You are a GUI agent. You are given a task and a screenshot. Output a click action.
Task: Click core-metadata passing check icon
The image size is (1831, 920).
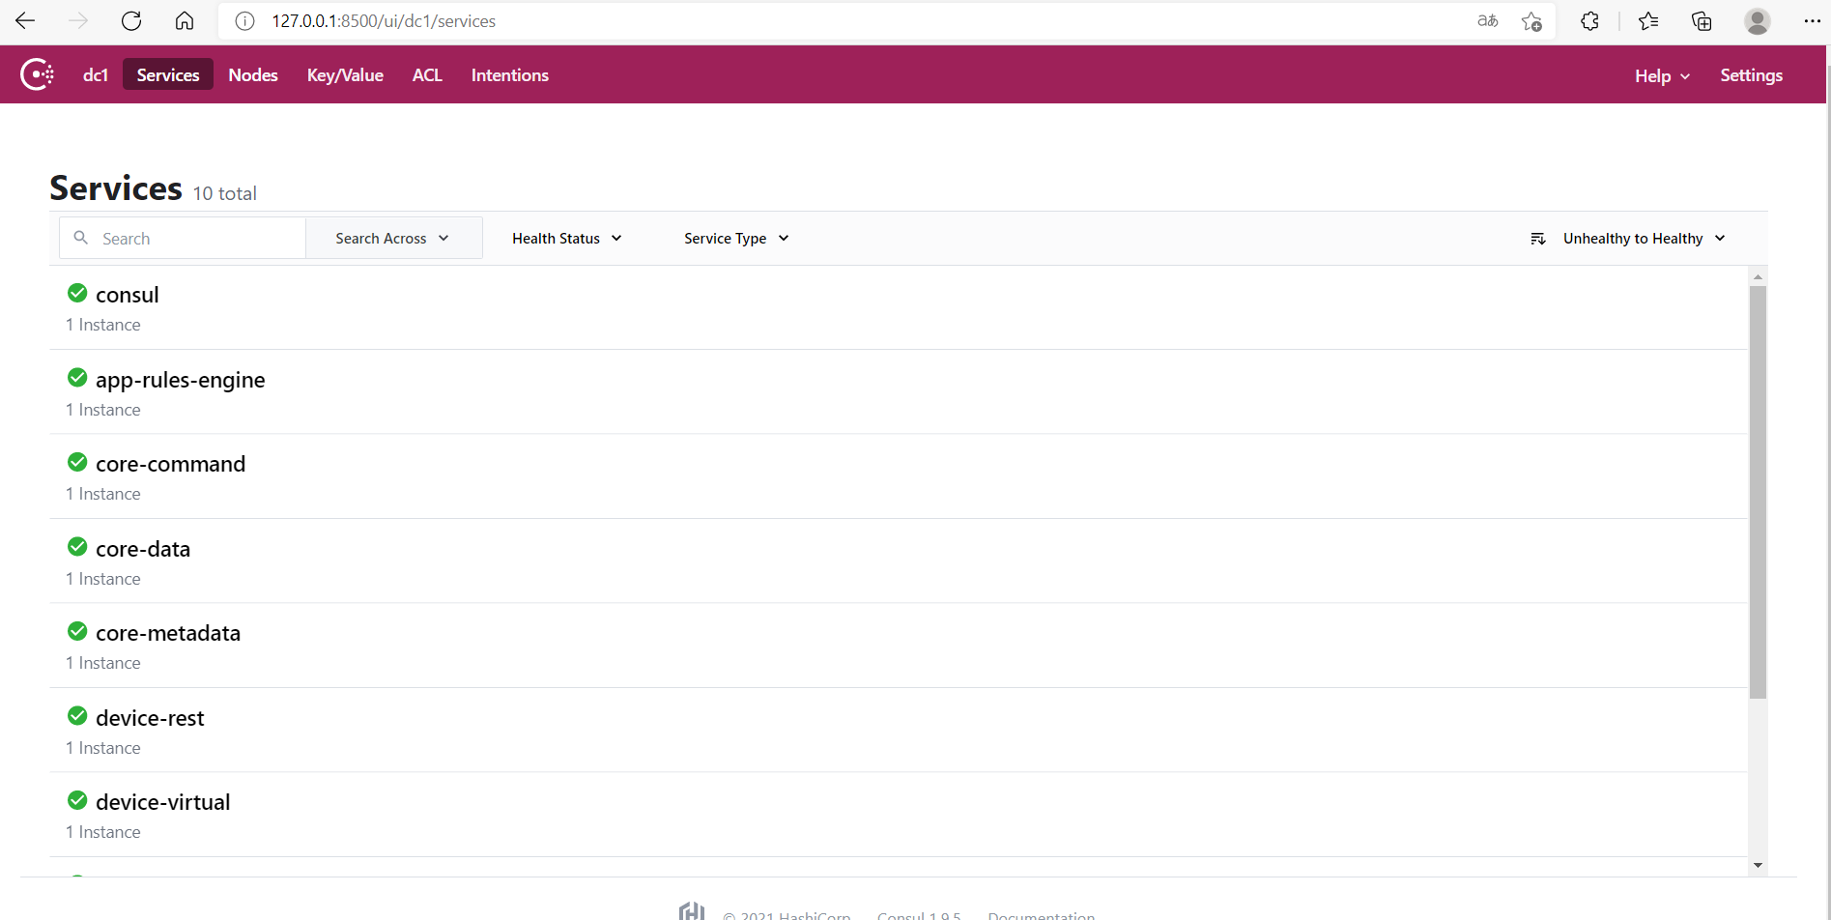[x=77, y=631]
